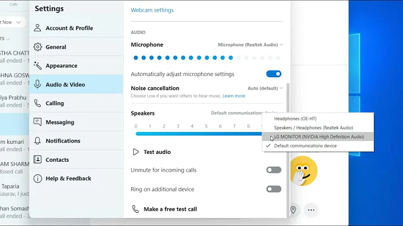Enable Unmute for incoming calls
This screenshot has width=403, height=226.
point(274,170)
